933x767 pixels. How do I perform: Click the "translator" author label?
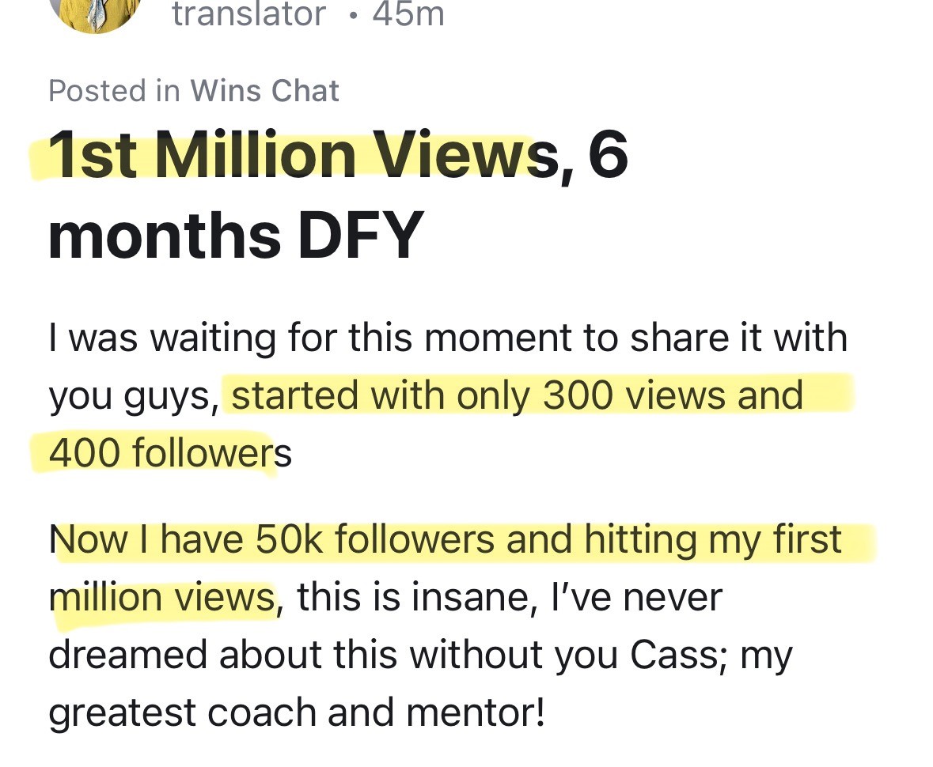click(248, 14)
